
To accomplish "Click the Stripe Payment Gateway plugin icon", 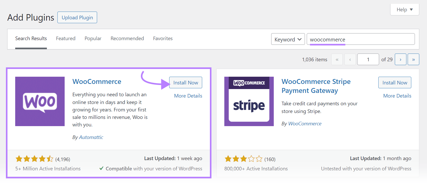I will coord(249,101).
